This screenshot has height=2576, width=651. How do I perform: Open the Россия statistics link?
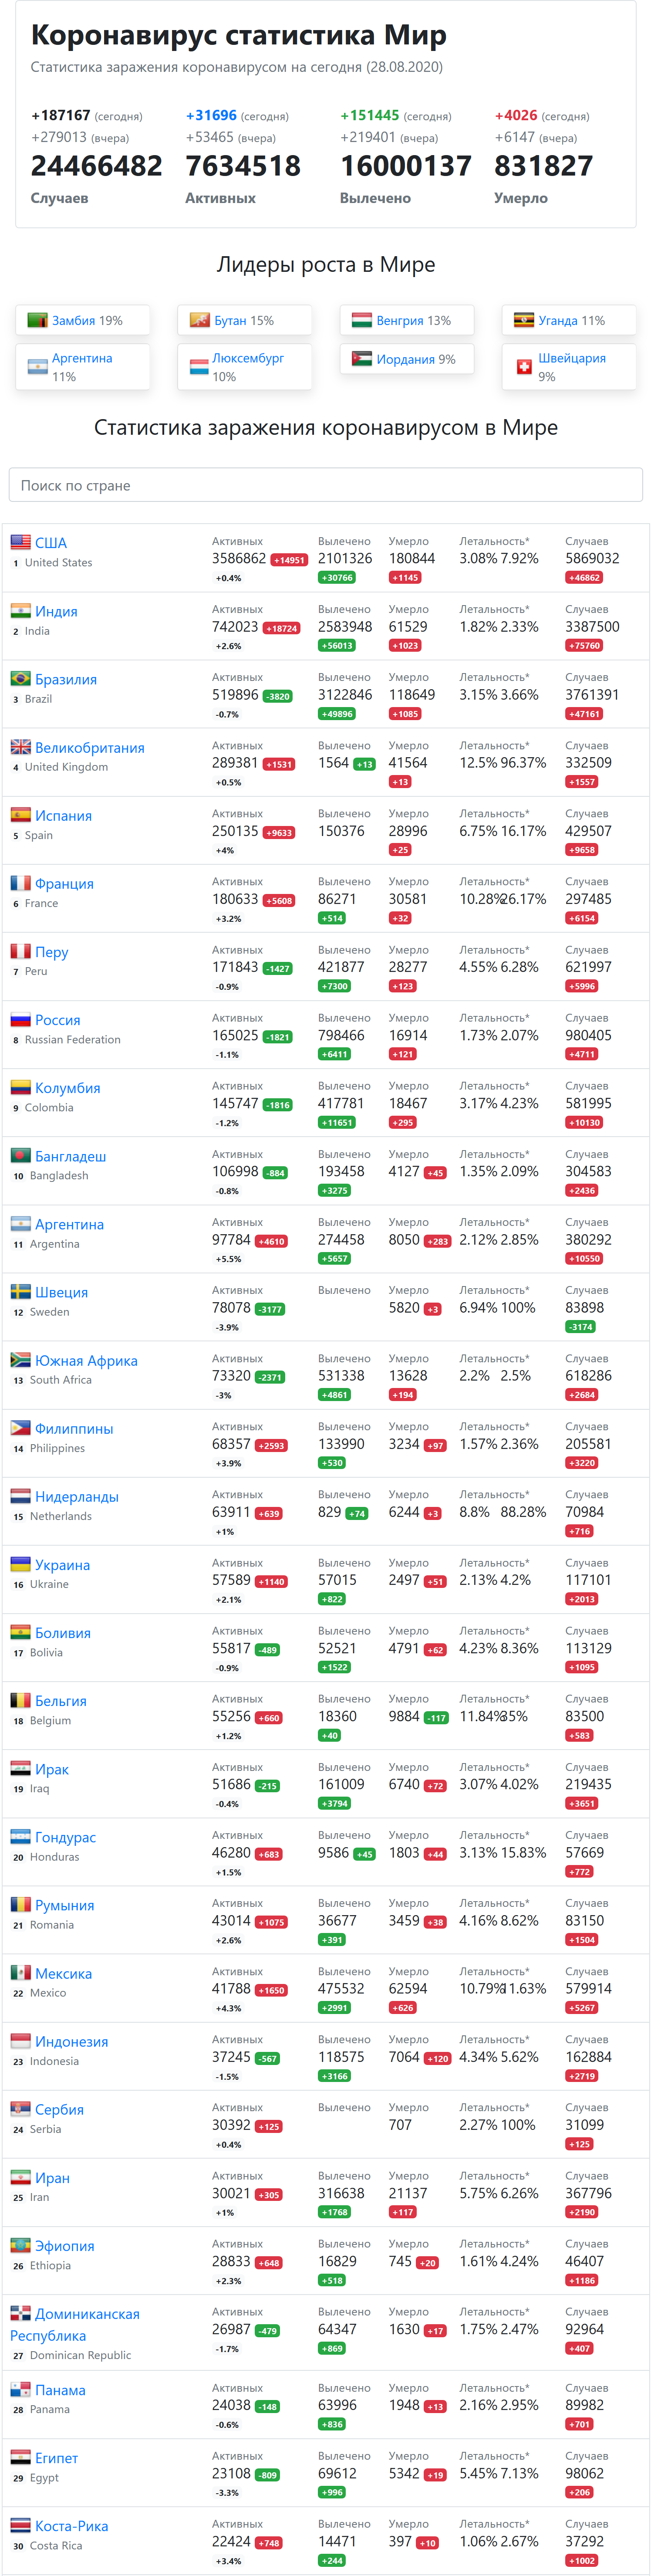pyautogui.click(x=58, y=1020)
